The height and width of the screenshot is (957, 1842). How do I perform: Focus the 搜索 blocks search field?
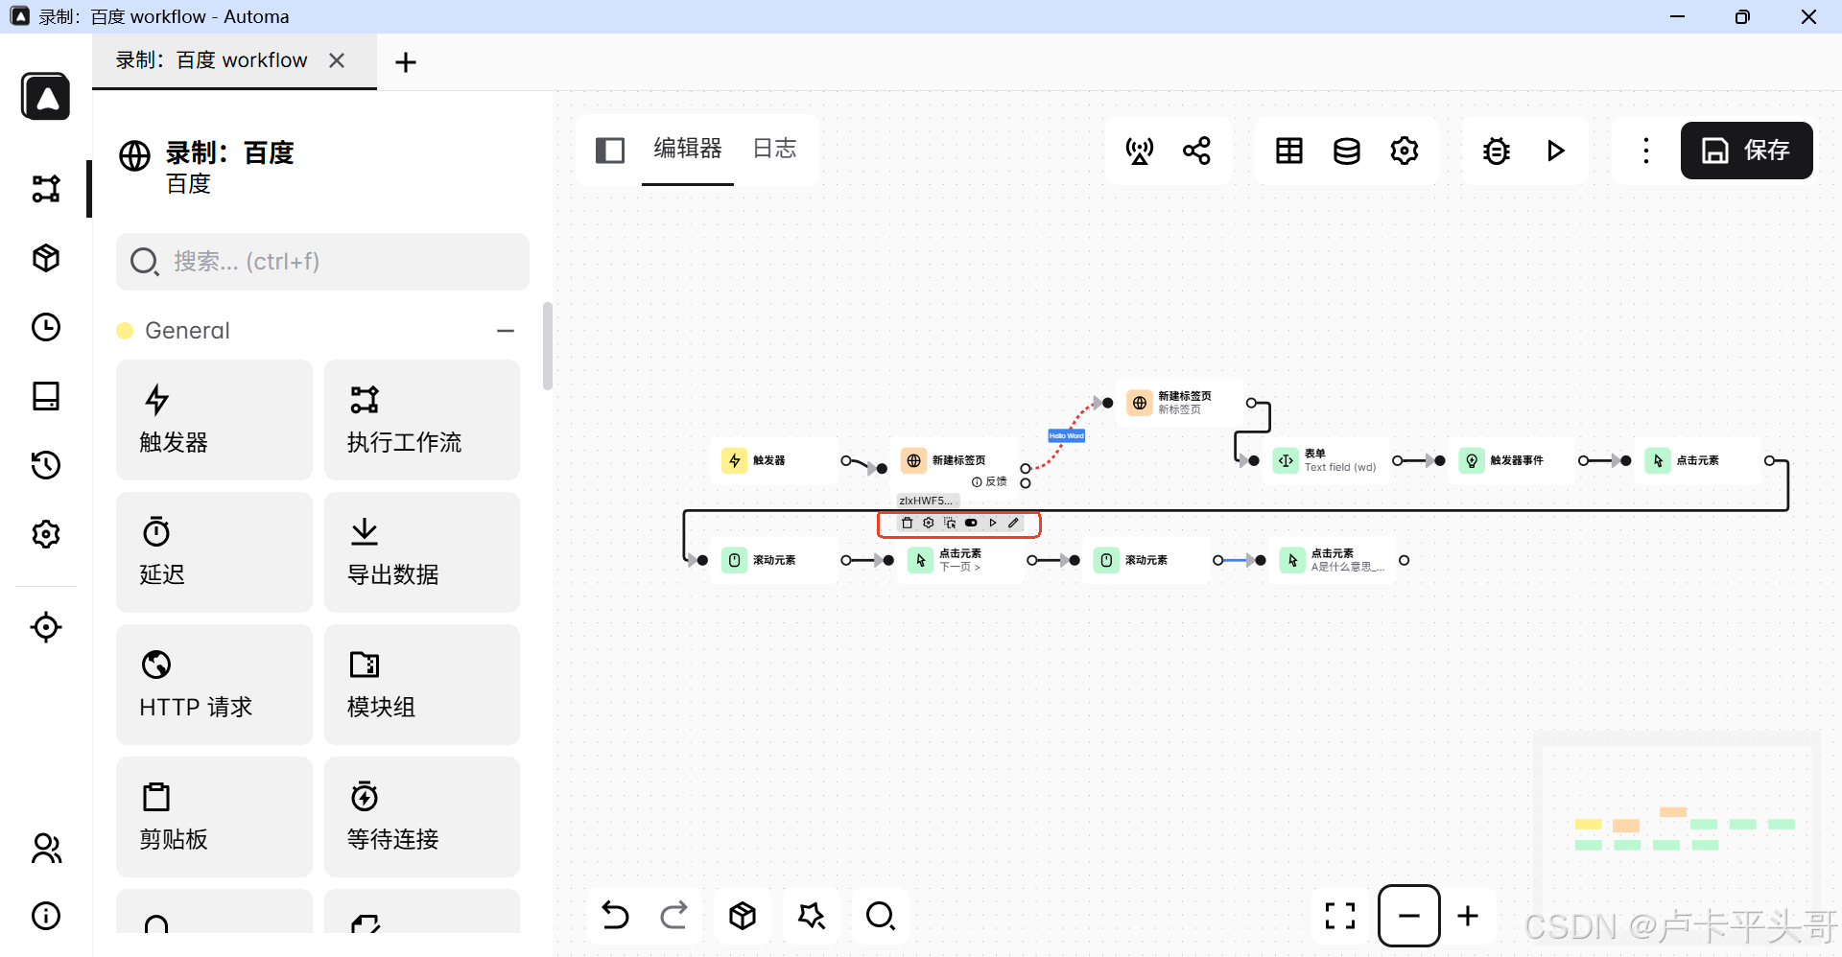pyautogui.click(x=322, y=262)
